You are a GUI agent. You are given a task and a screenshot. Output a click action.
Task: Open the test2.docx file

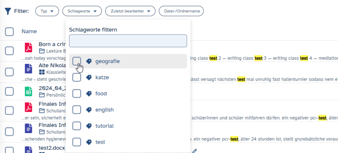52,148
